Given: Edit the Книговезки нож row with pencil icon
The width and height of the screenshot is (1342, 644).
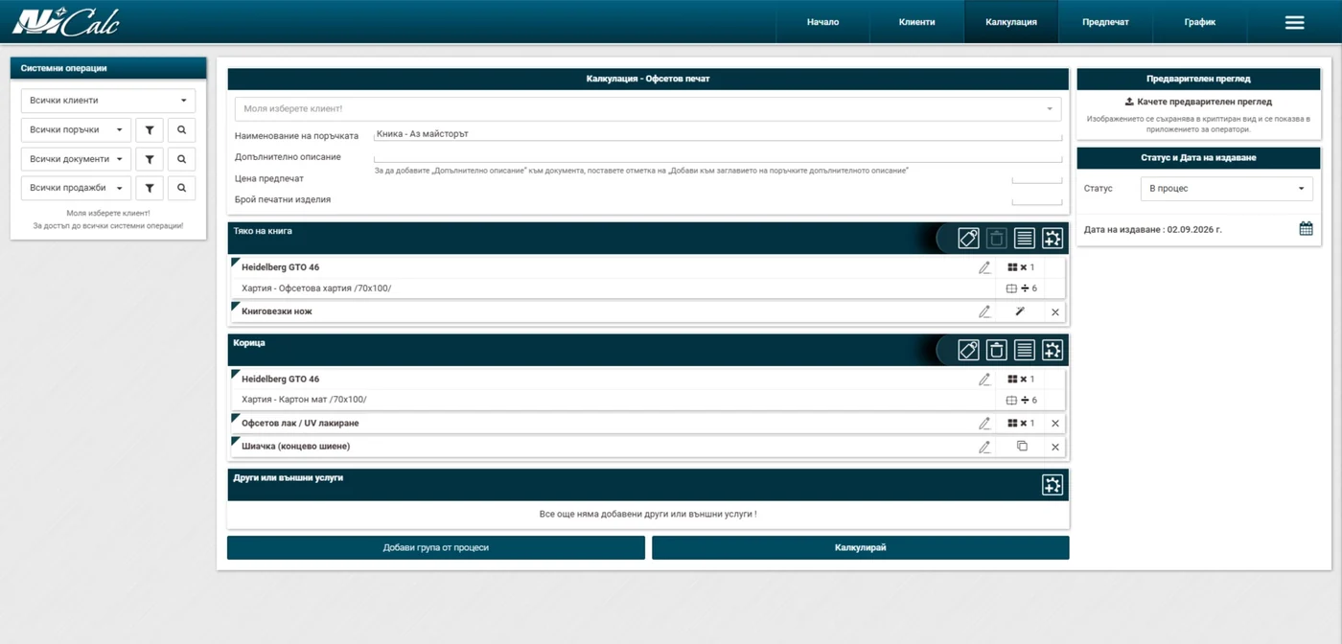Looking at the screenshot, I should tap(984, 311).
